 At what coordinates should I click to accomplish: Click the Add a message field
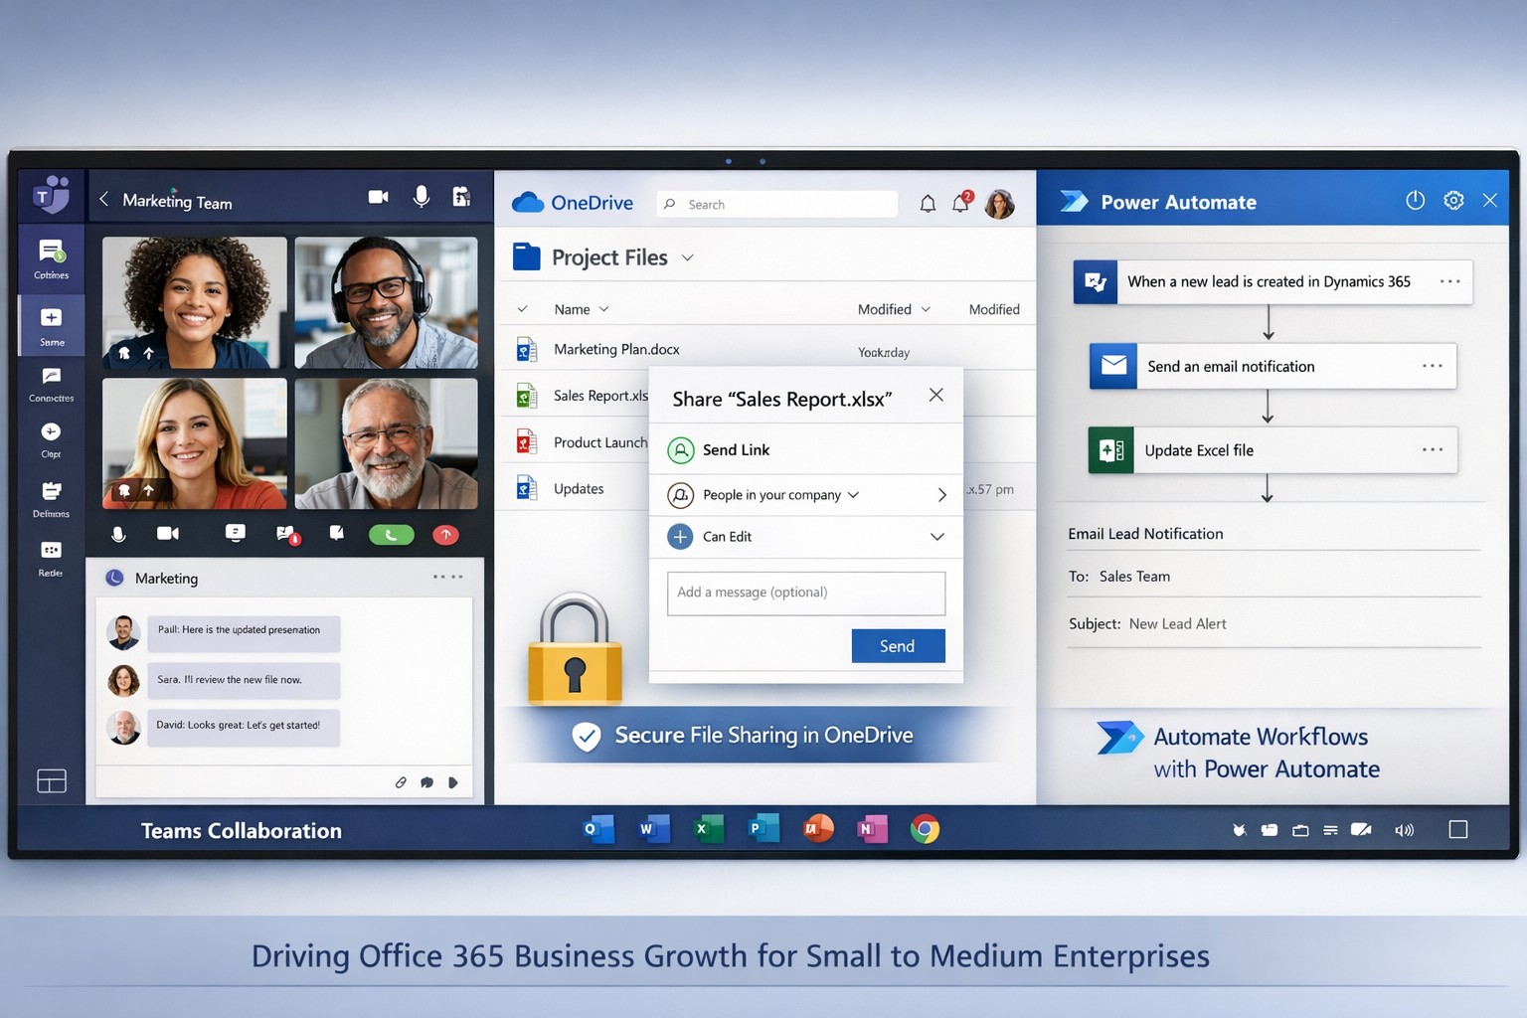coord(805,593)
